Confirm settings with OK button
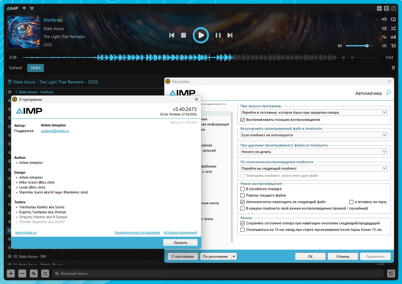The height and width of the screenshot is (284, 402). coord(310,257)
